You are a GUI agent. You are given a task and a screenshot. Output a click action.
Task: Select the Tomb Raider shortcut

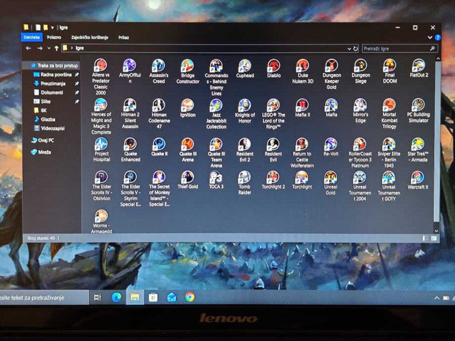point(245,183)
